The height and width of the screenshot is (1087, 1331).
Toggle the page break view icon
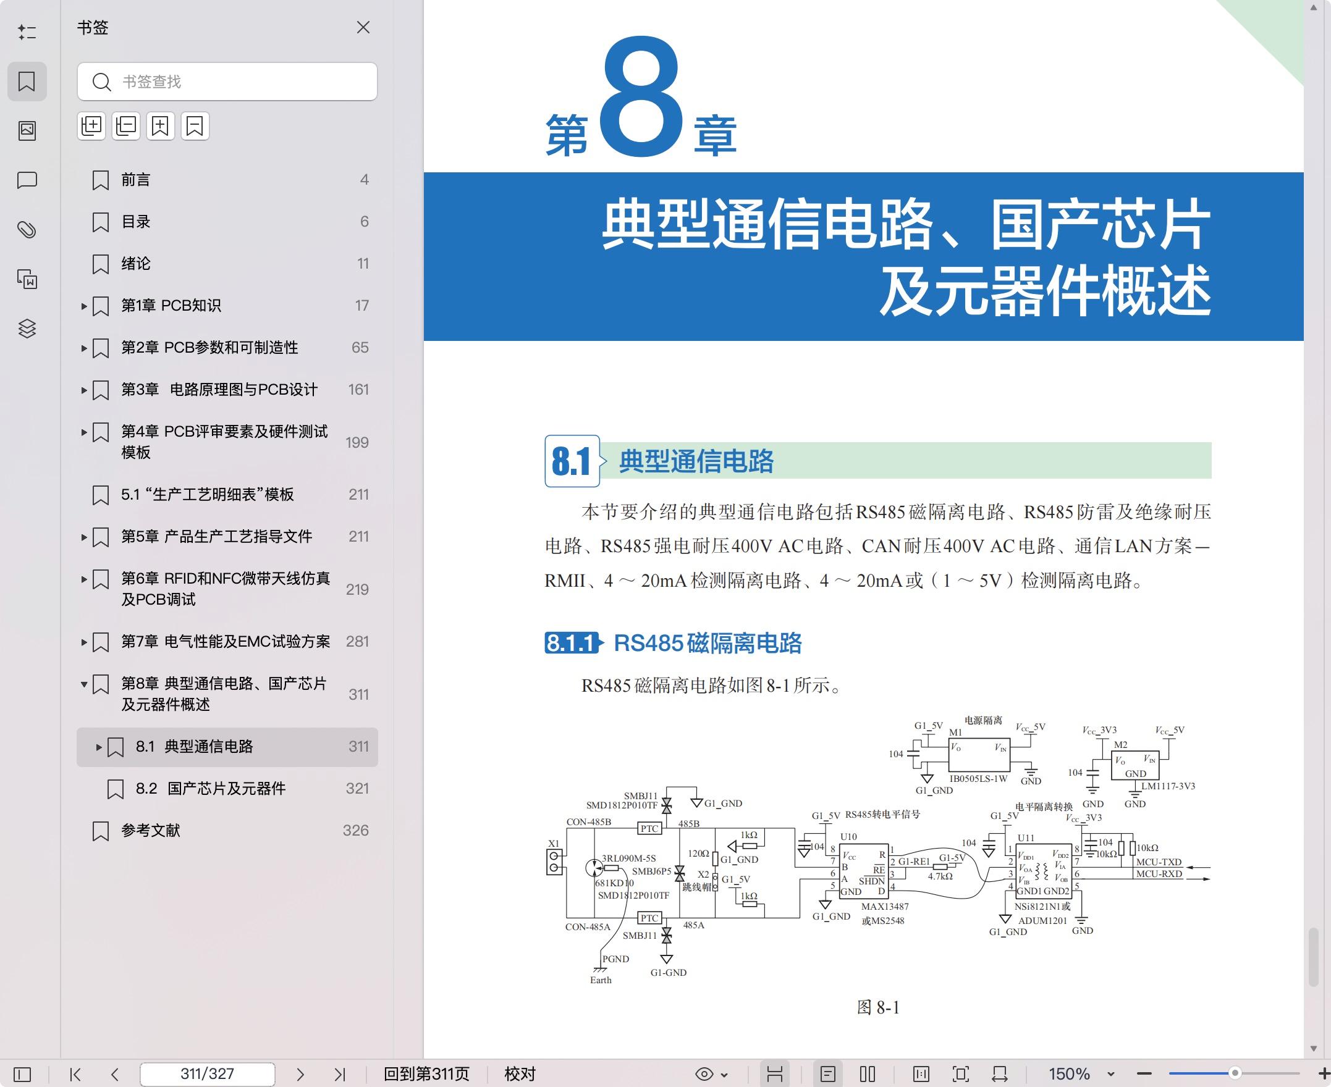pos(775,1075)
